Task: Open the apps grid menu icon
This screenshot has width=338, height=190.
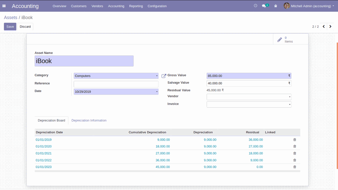Action: (x=4, y=6)
